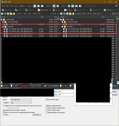Open left pane path history dropdown
The image size is (119, 126).
click(x=51, y=14)
